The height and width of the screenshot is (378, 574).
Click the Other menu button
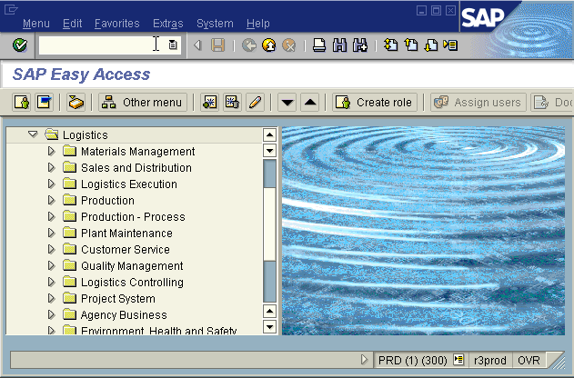tap(143, 103)
